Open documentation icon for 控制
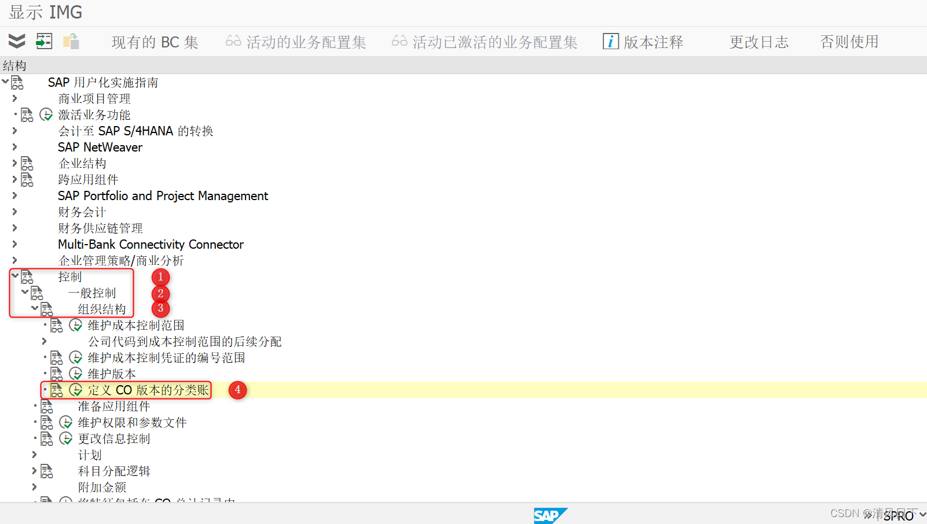This screenshot has width=927, height=524. [27, 277]
